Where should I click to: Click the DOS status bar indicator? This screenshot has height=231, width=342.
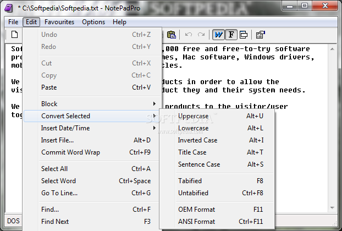(x=13, y=221)
